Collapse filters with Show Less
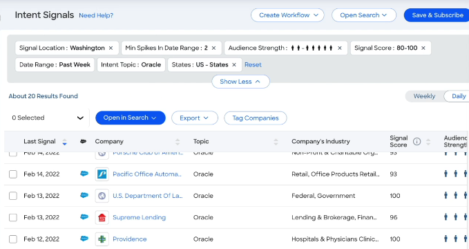469x249 pixels. [240, 82]
